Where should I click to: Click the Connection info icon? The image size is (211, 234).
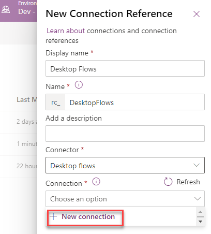pos(96,182)
